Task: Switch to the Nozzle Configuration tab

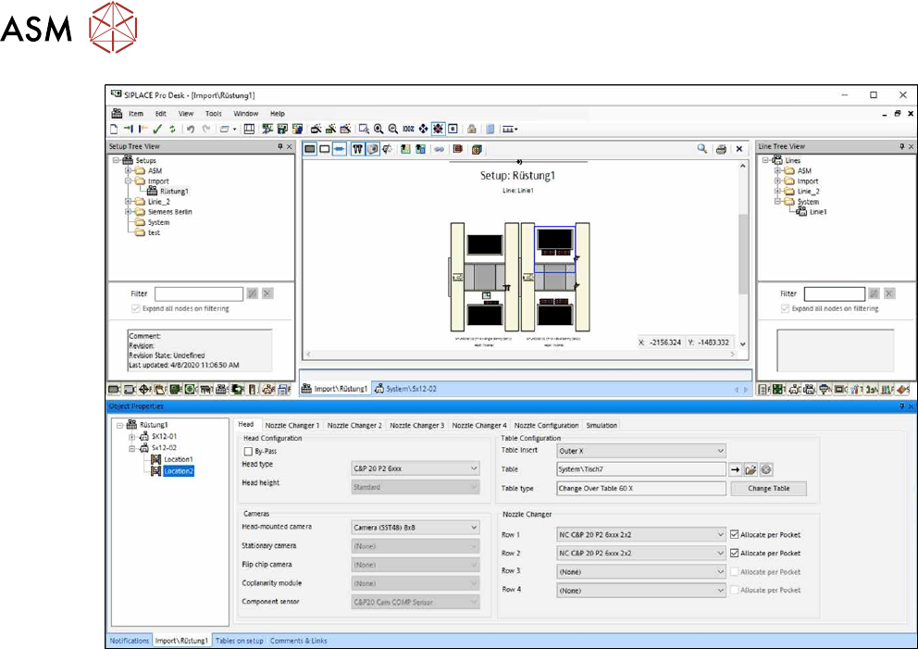Action: tap(546, 425)
